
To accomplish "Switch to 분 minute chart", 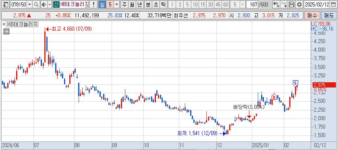I will point(148,4).
